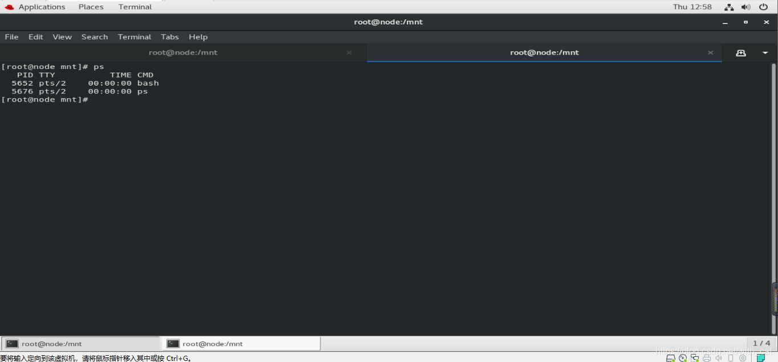778x362 pixels.
Task: Open the Help menu
Action: 198,36
